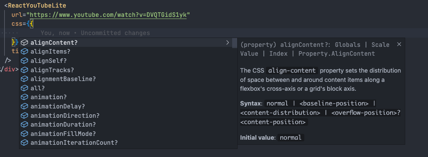Click the property icon next to animationFillMode?

point(24,134)
